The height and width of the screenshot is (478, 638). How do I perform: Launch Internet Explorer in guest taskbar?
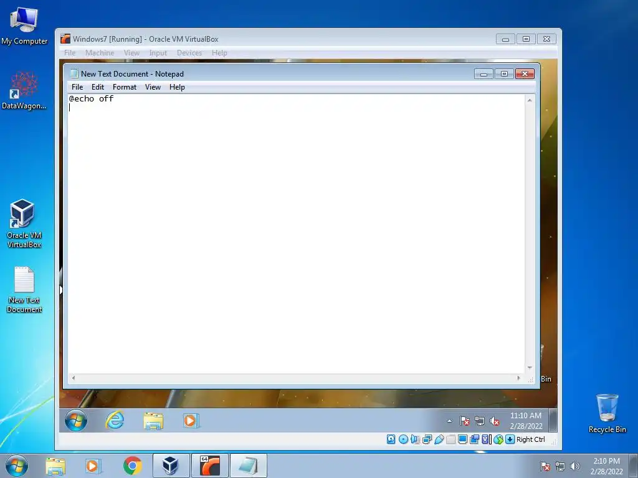[x=115, y=420]
